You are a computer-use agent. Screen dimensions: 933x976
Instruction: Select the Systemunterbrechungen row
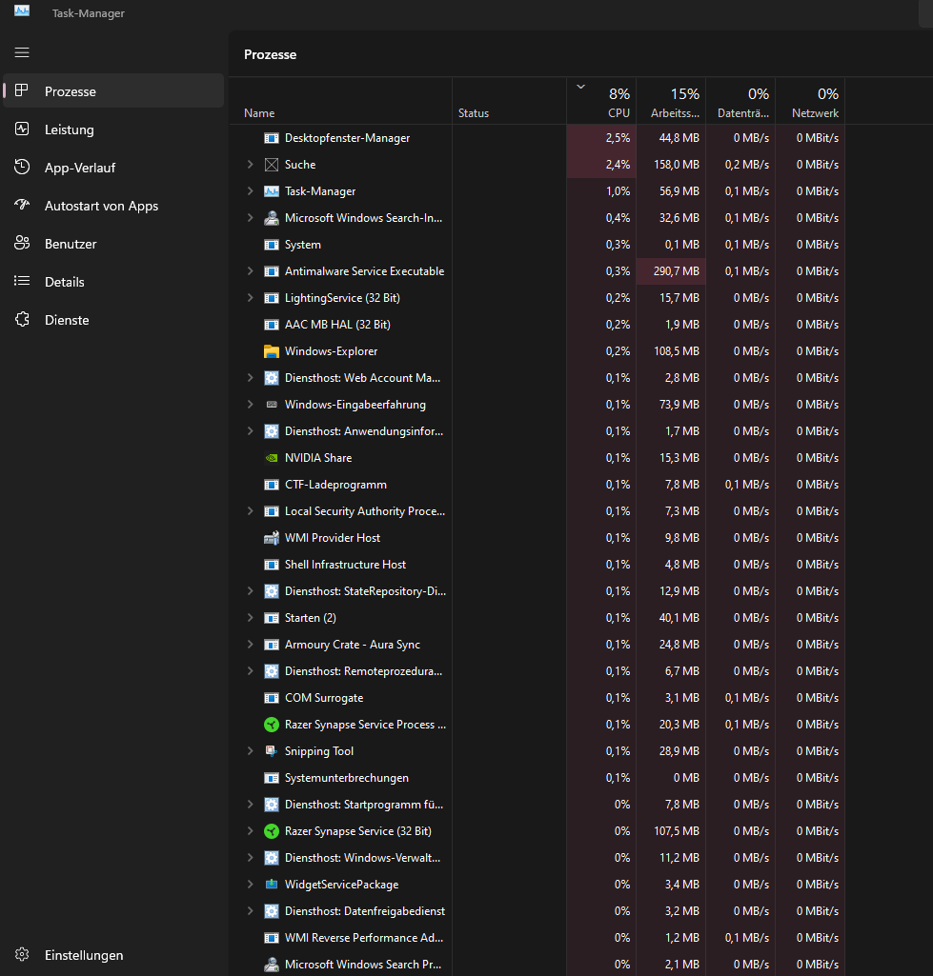pos(537,777)
